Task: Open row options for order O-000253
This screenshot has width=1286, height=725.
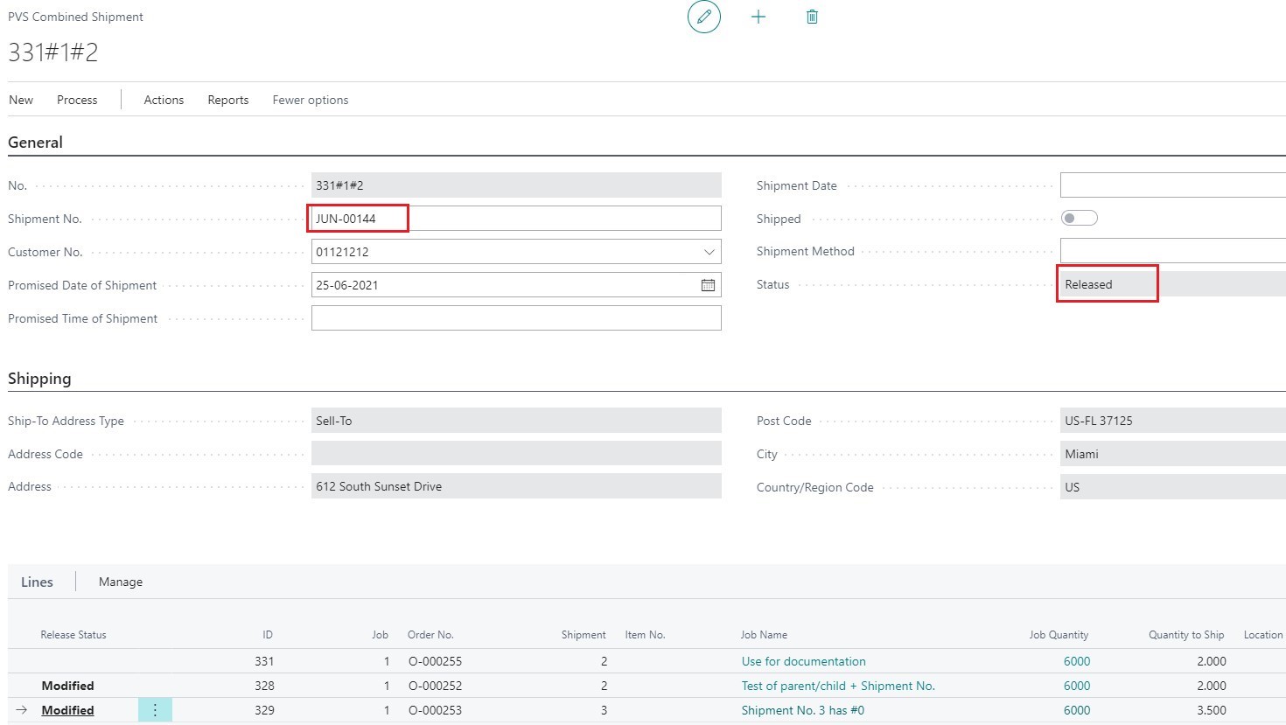Action: click(x=155, y=710)
